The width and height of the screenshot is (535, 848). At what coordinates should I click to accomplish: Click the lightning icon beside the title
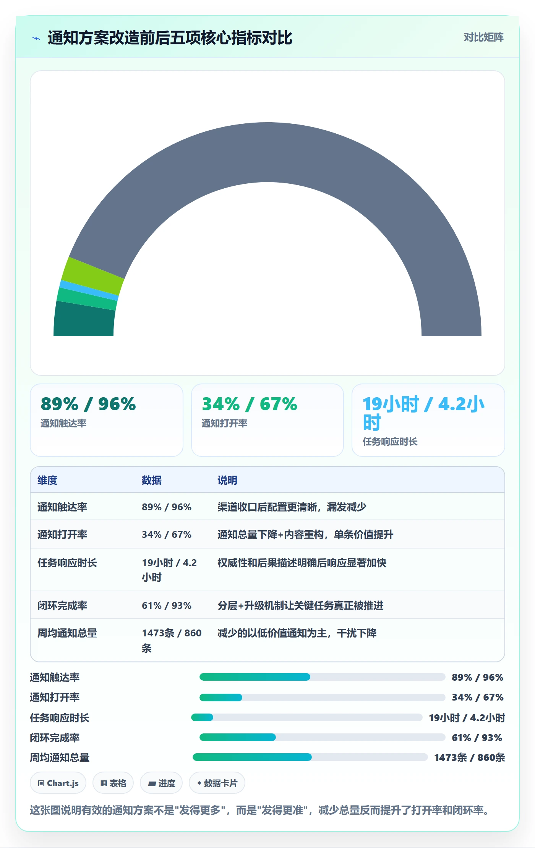pos(36,38)
